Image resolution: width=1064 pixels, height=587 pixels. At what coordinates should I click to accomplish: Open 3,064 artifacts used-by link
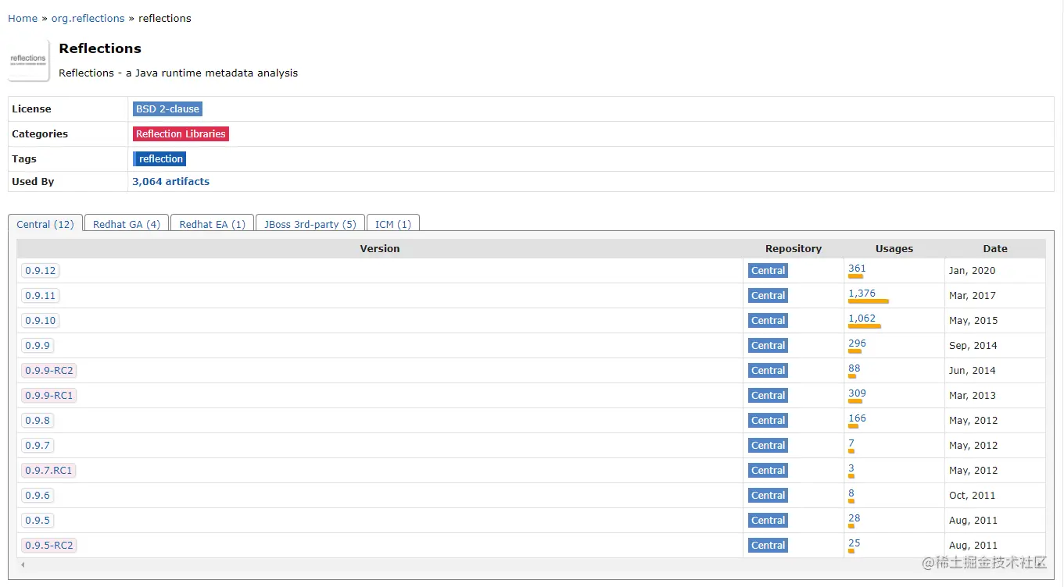[170, 181]
